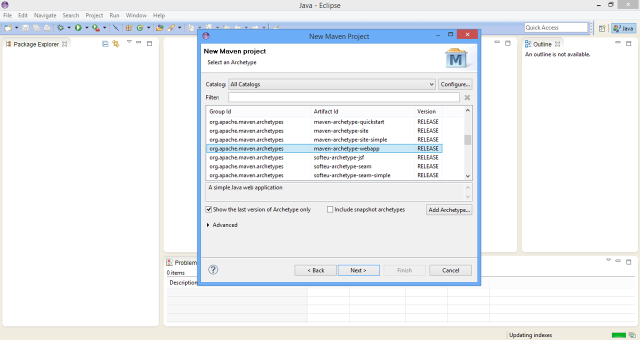
Task: Click the Save All toolbar icon
Action: pos(36,28)
